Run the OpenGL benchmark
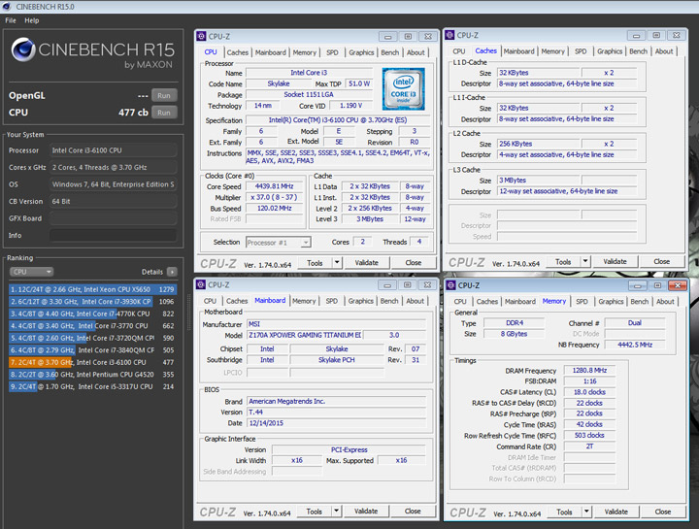The height and width of the screenshot is (529, 699). (165, 96)
